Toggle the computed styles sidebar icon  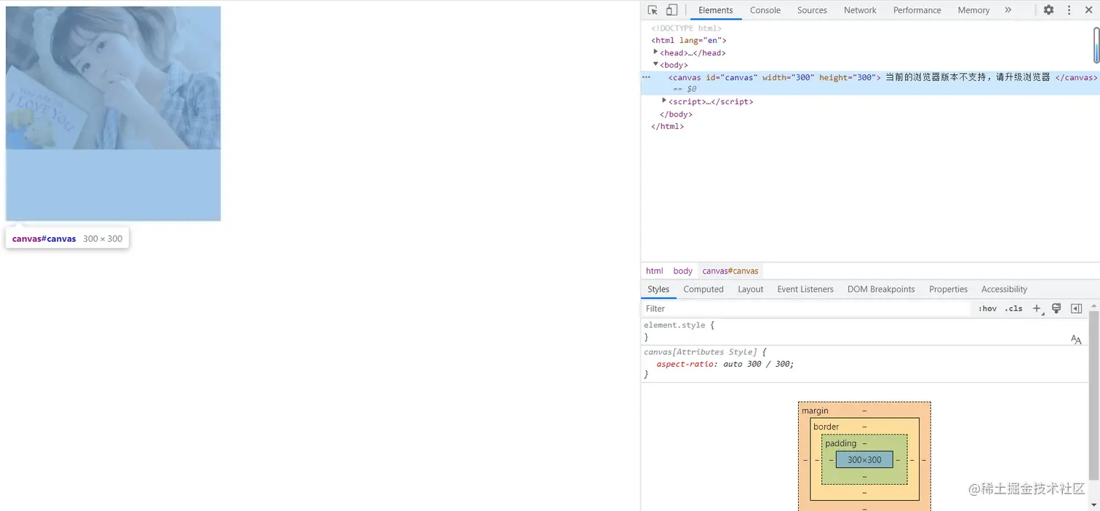pos(1076,309)
